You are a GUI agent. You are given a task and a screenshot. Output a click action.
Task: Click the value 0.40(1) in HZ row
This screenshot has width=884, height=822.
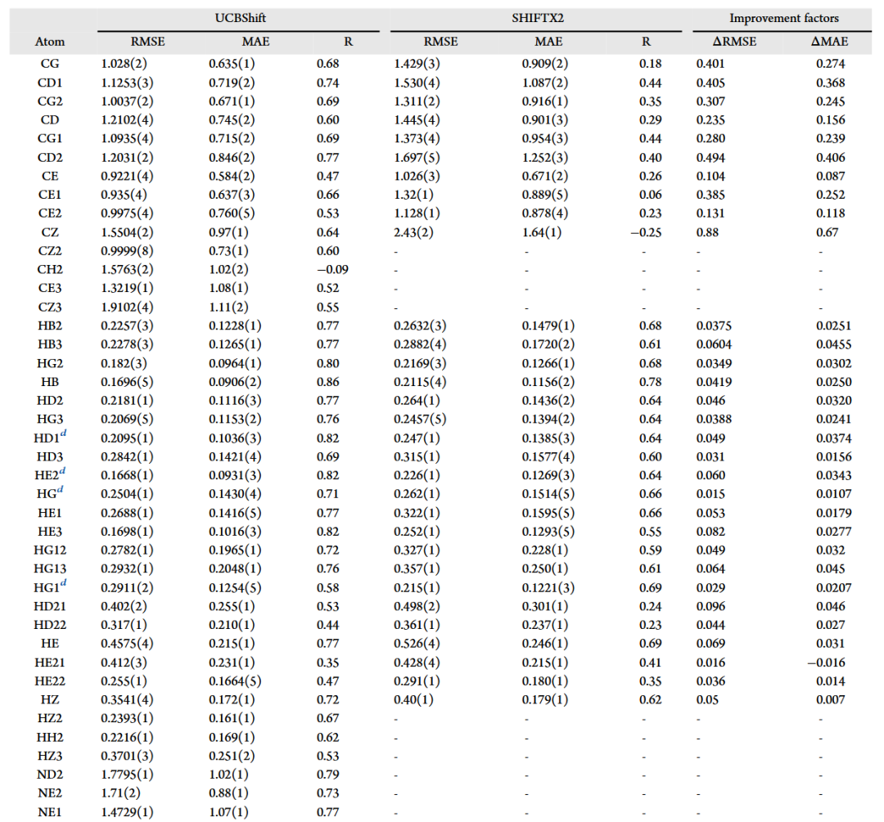pos(413,700)
